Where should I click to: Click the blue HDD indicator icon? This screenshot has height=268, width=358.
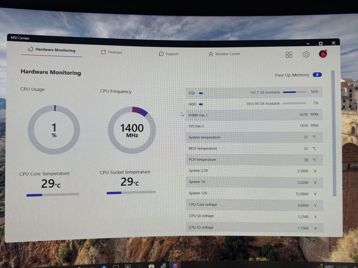pyautogui.click(x=201, y=105)
